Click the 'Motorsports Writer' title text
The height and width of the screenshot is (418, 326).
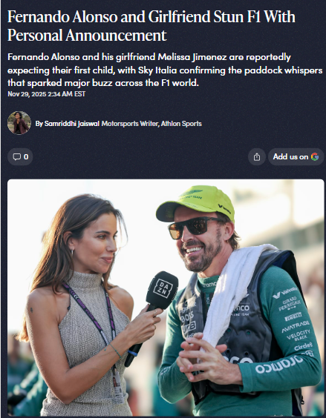pos(130,124)
